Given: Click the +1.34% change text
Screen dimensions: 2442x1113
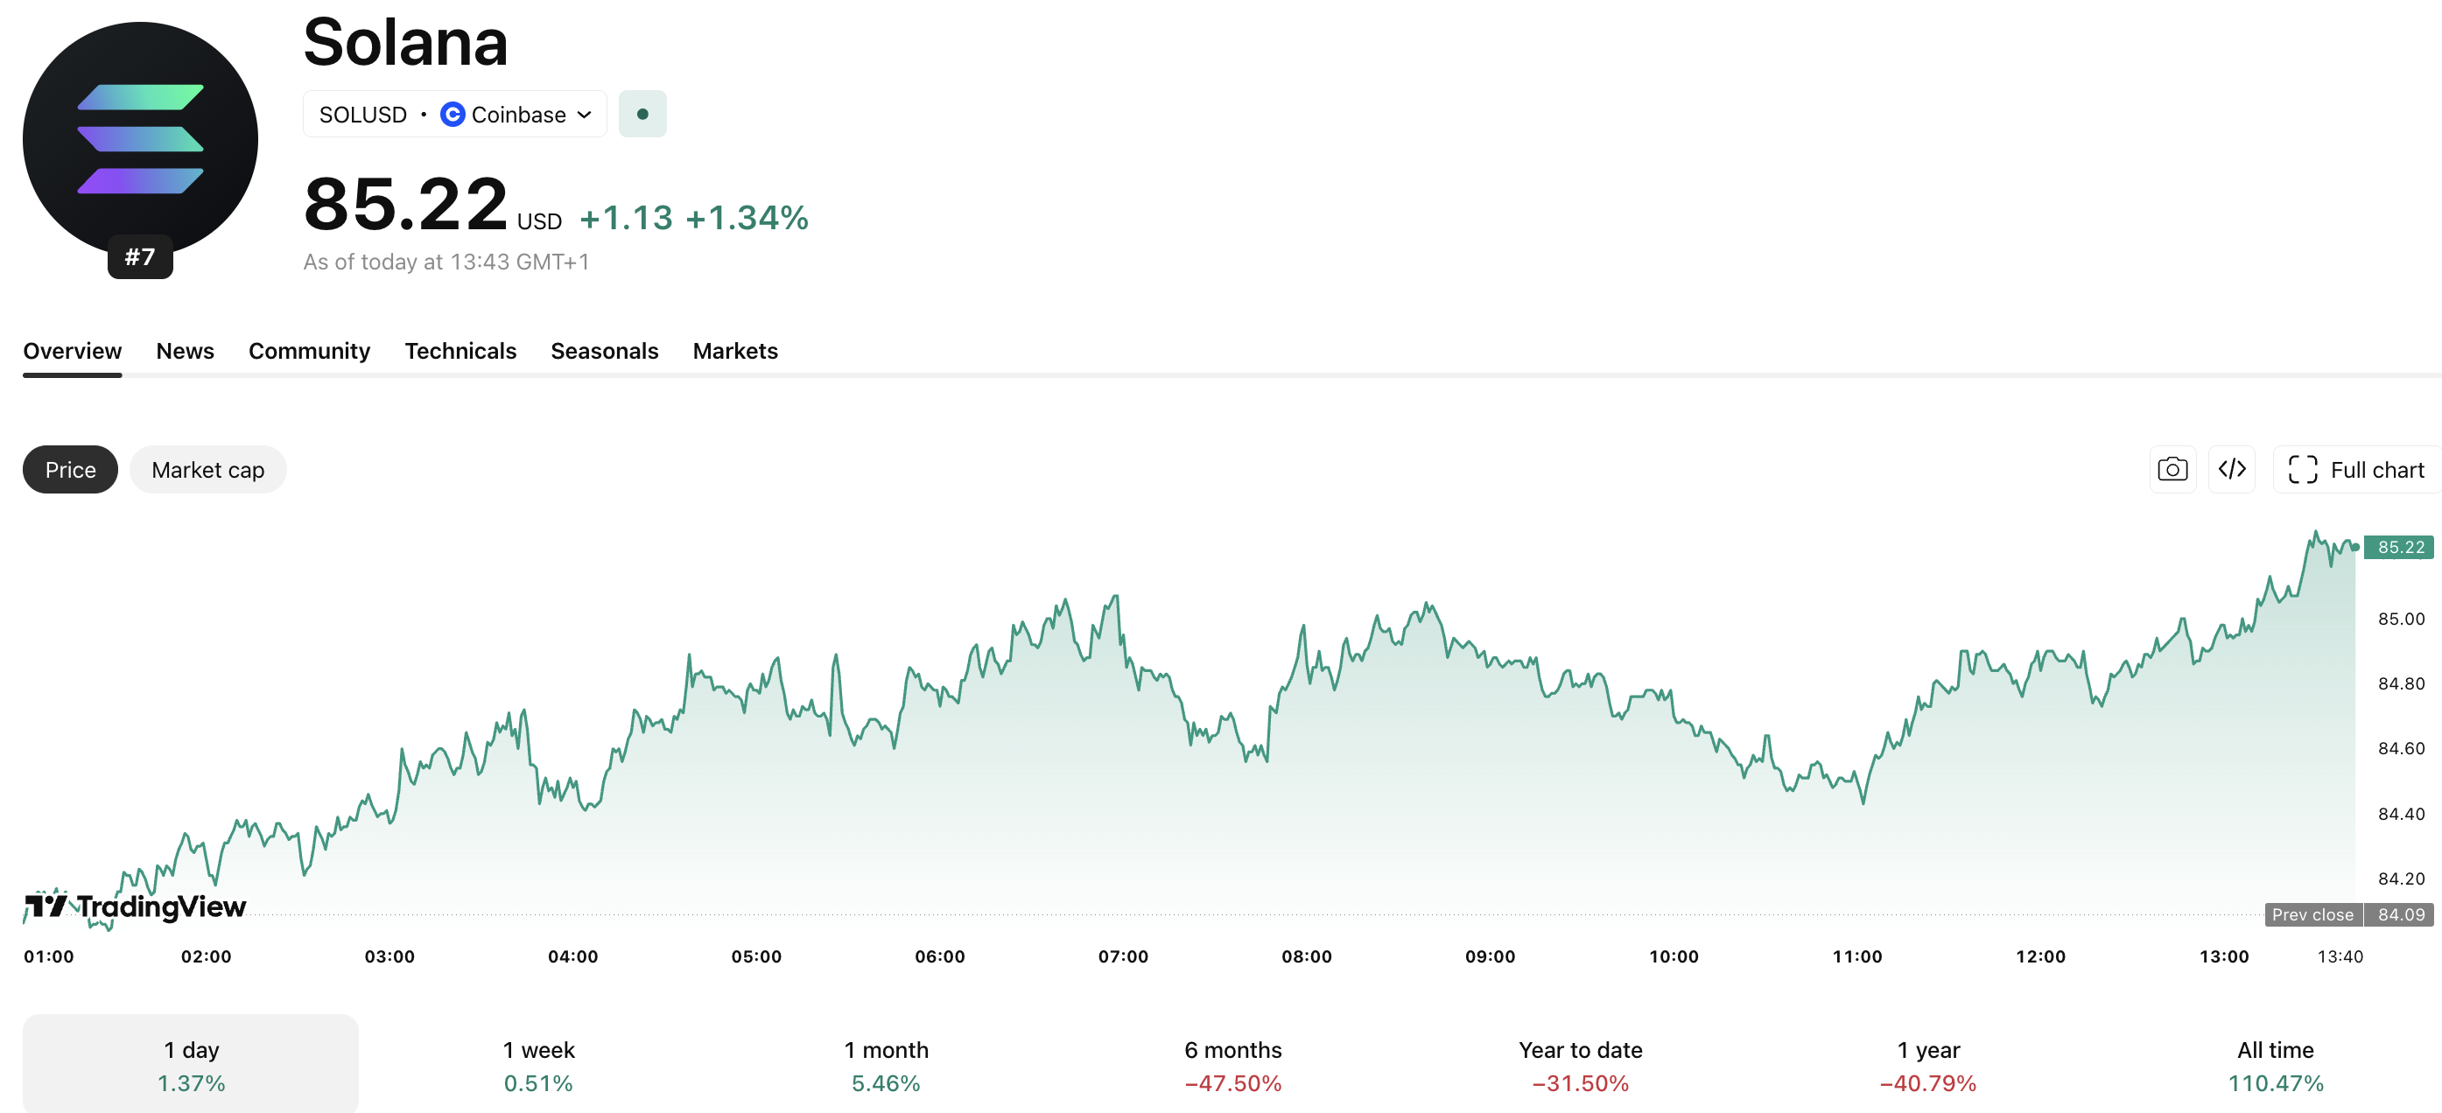Looking at the screenshot, I should click(747, 218).
